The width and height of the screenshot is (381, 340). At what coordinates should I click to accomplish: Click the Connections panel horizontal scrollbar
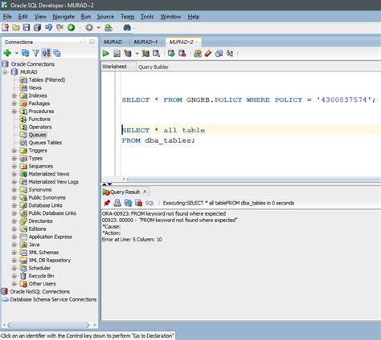coord(48,325)
